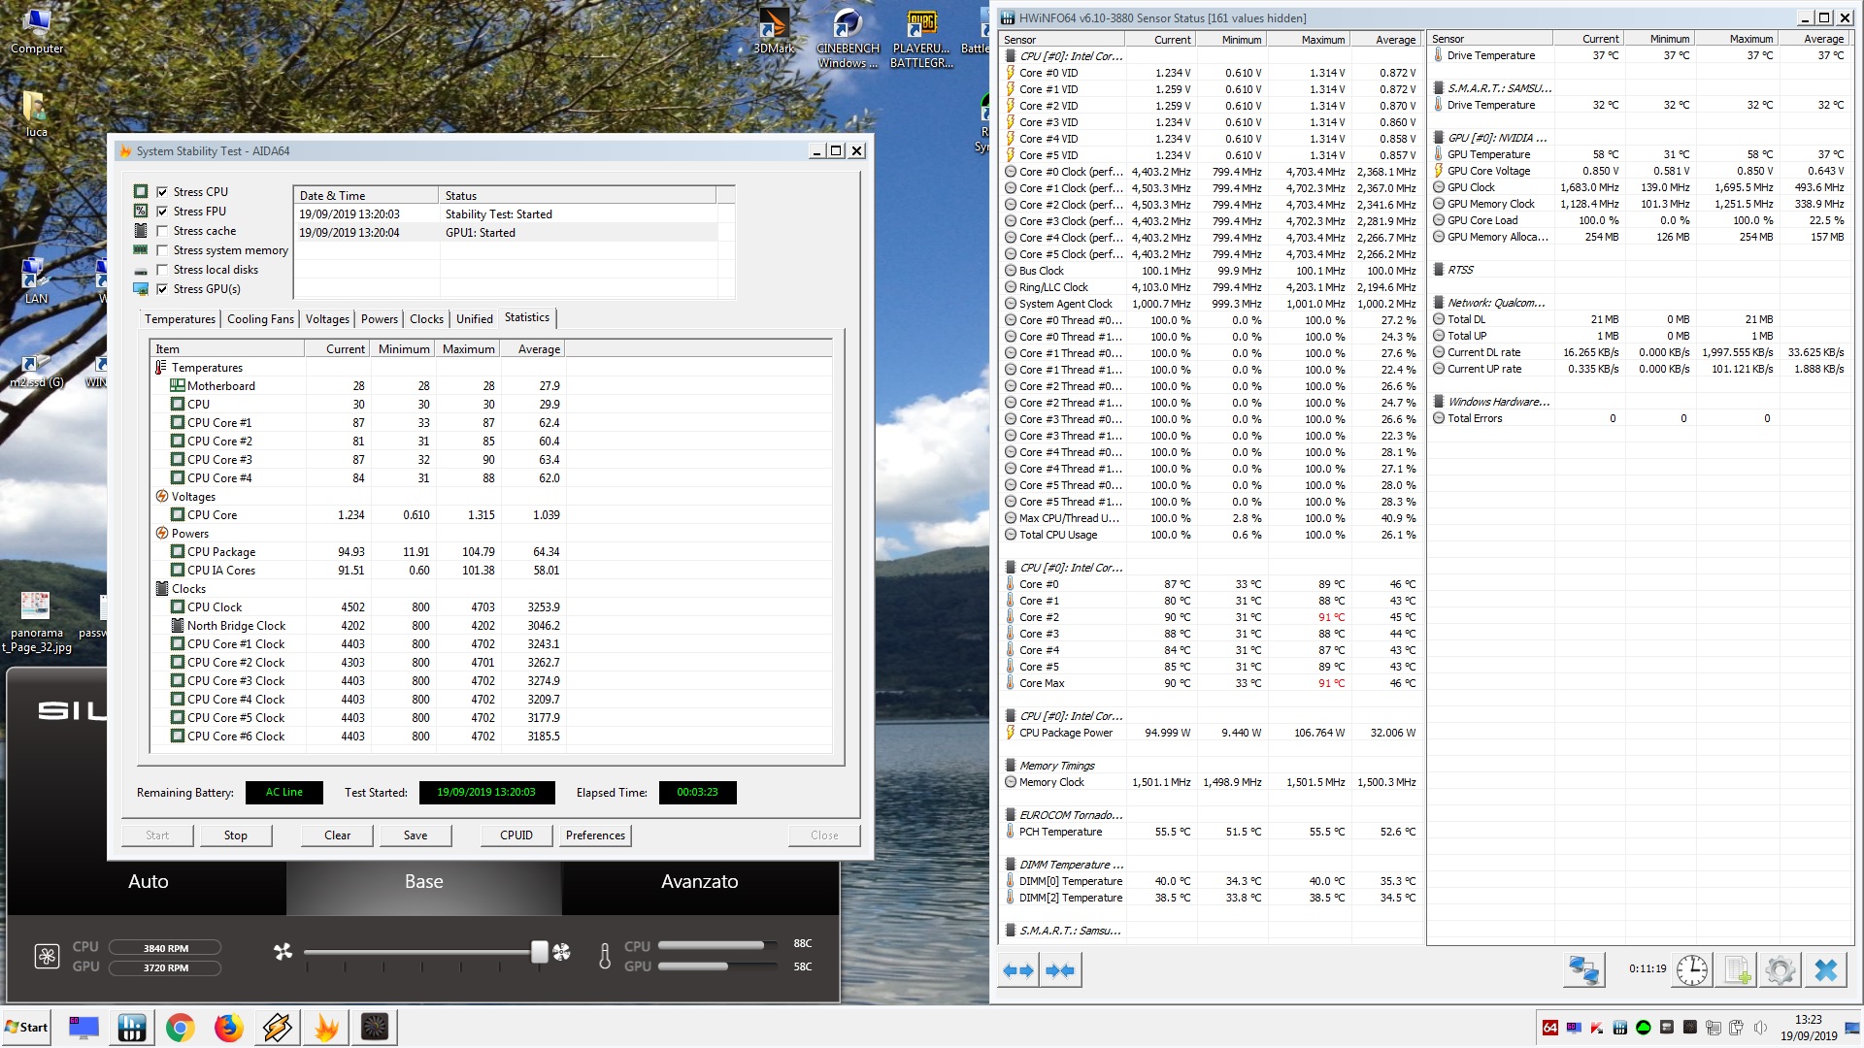Screen dimensions: 1864x1048
Task: Click the GPU temperature bar showing 58C
Action: pos(717,966)
